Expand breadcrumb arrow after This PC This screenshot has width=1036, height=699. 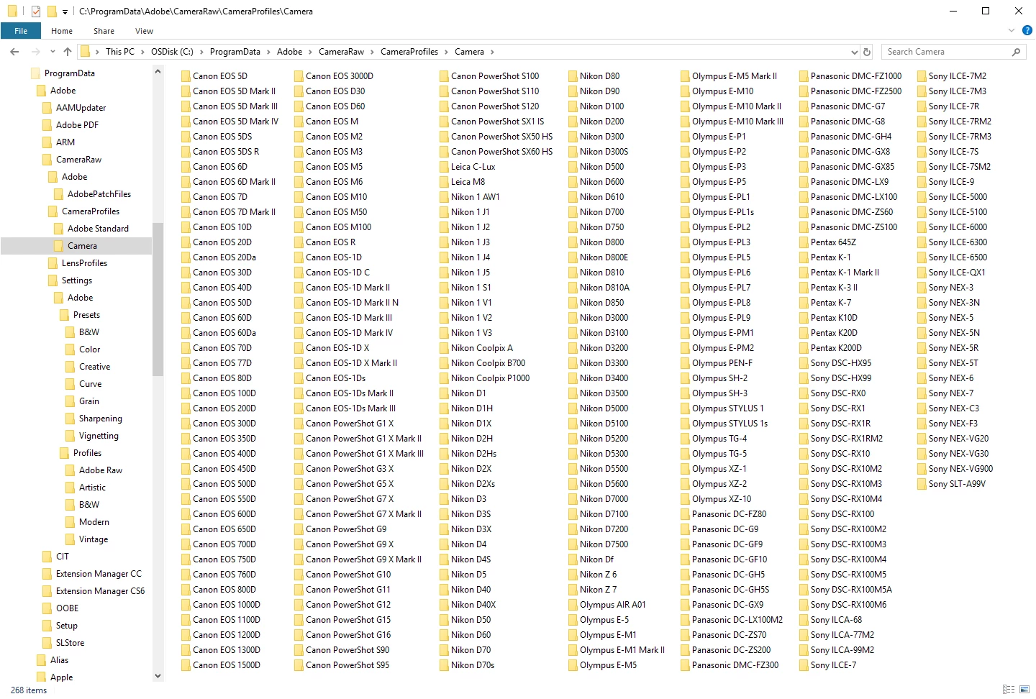tap(142, 52)
